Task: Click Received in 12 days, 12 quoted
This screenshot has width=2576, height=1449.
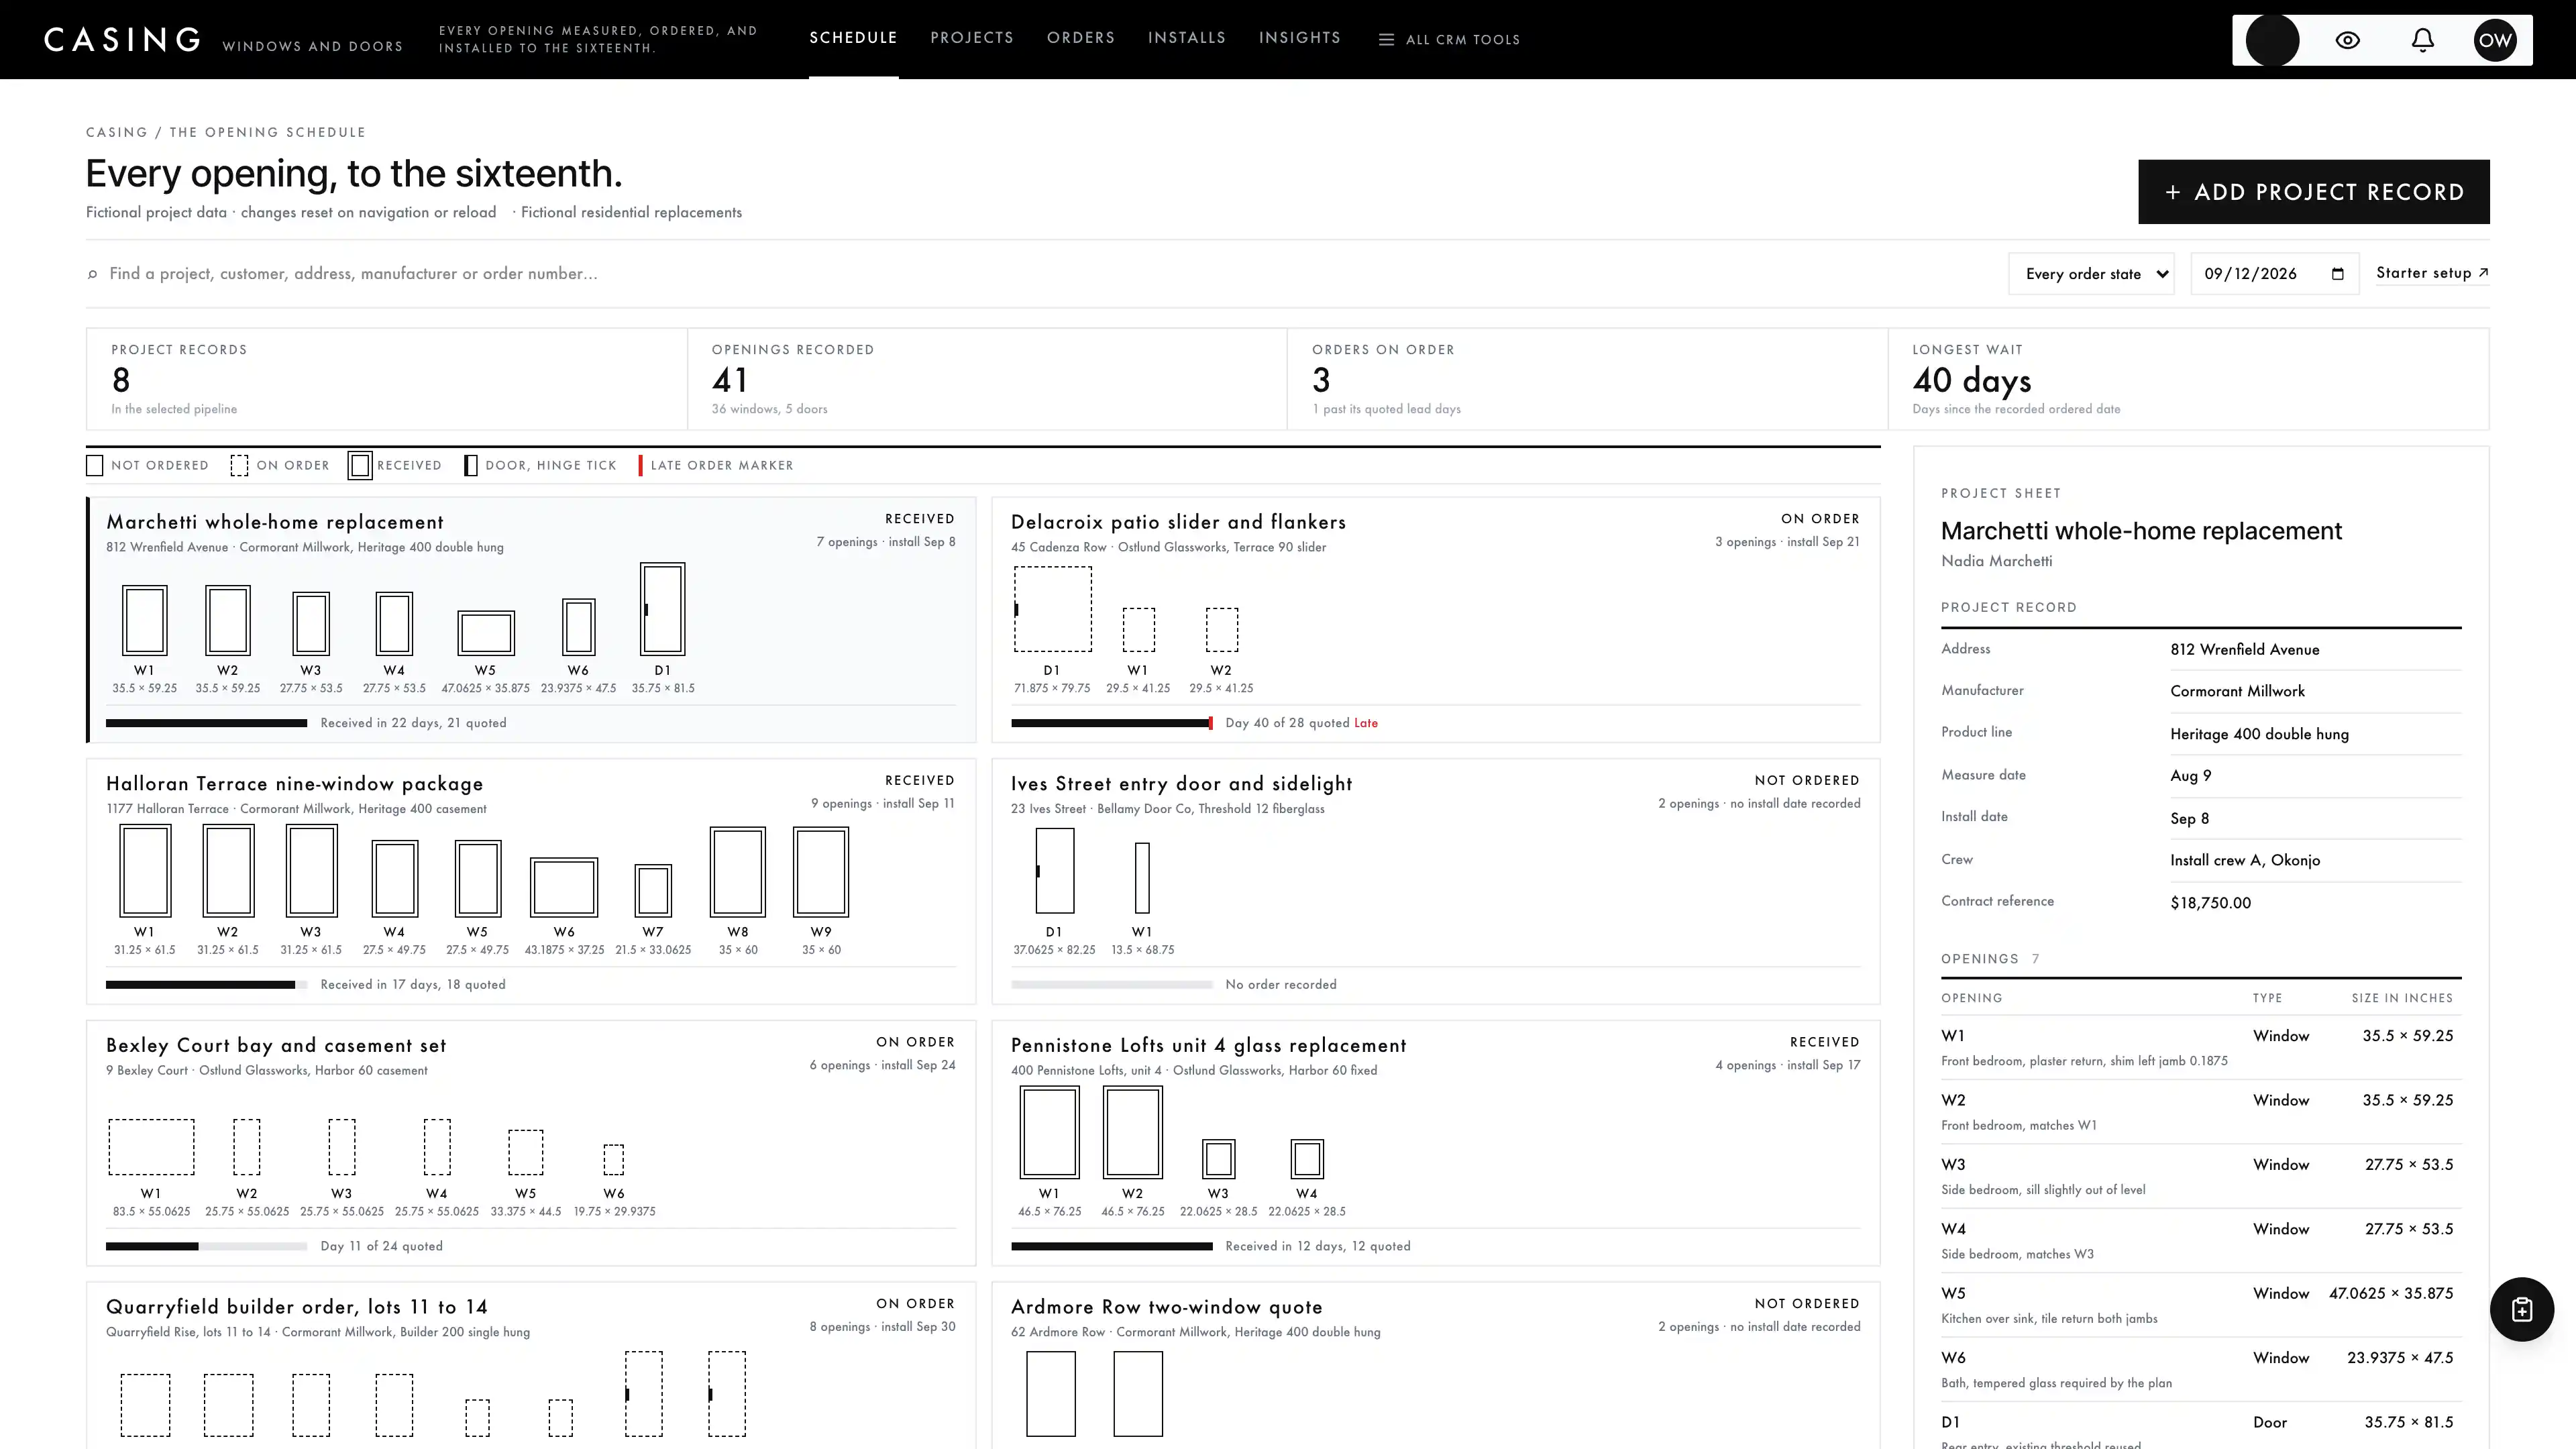Action: (x=1317, y=1246)
